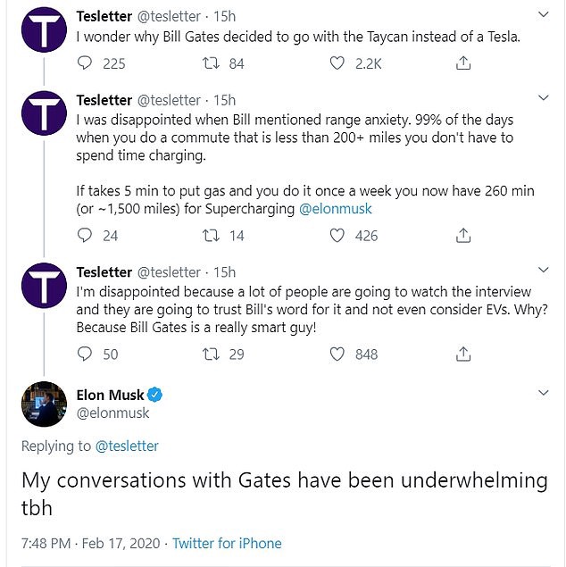
Task: Click the Twitter for iPhone source link
Action: (227, 543)
